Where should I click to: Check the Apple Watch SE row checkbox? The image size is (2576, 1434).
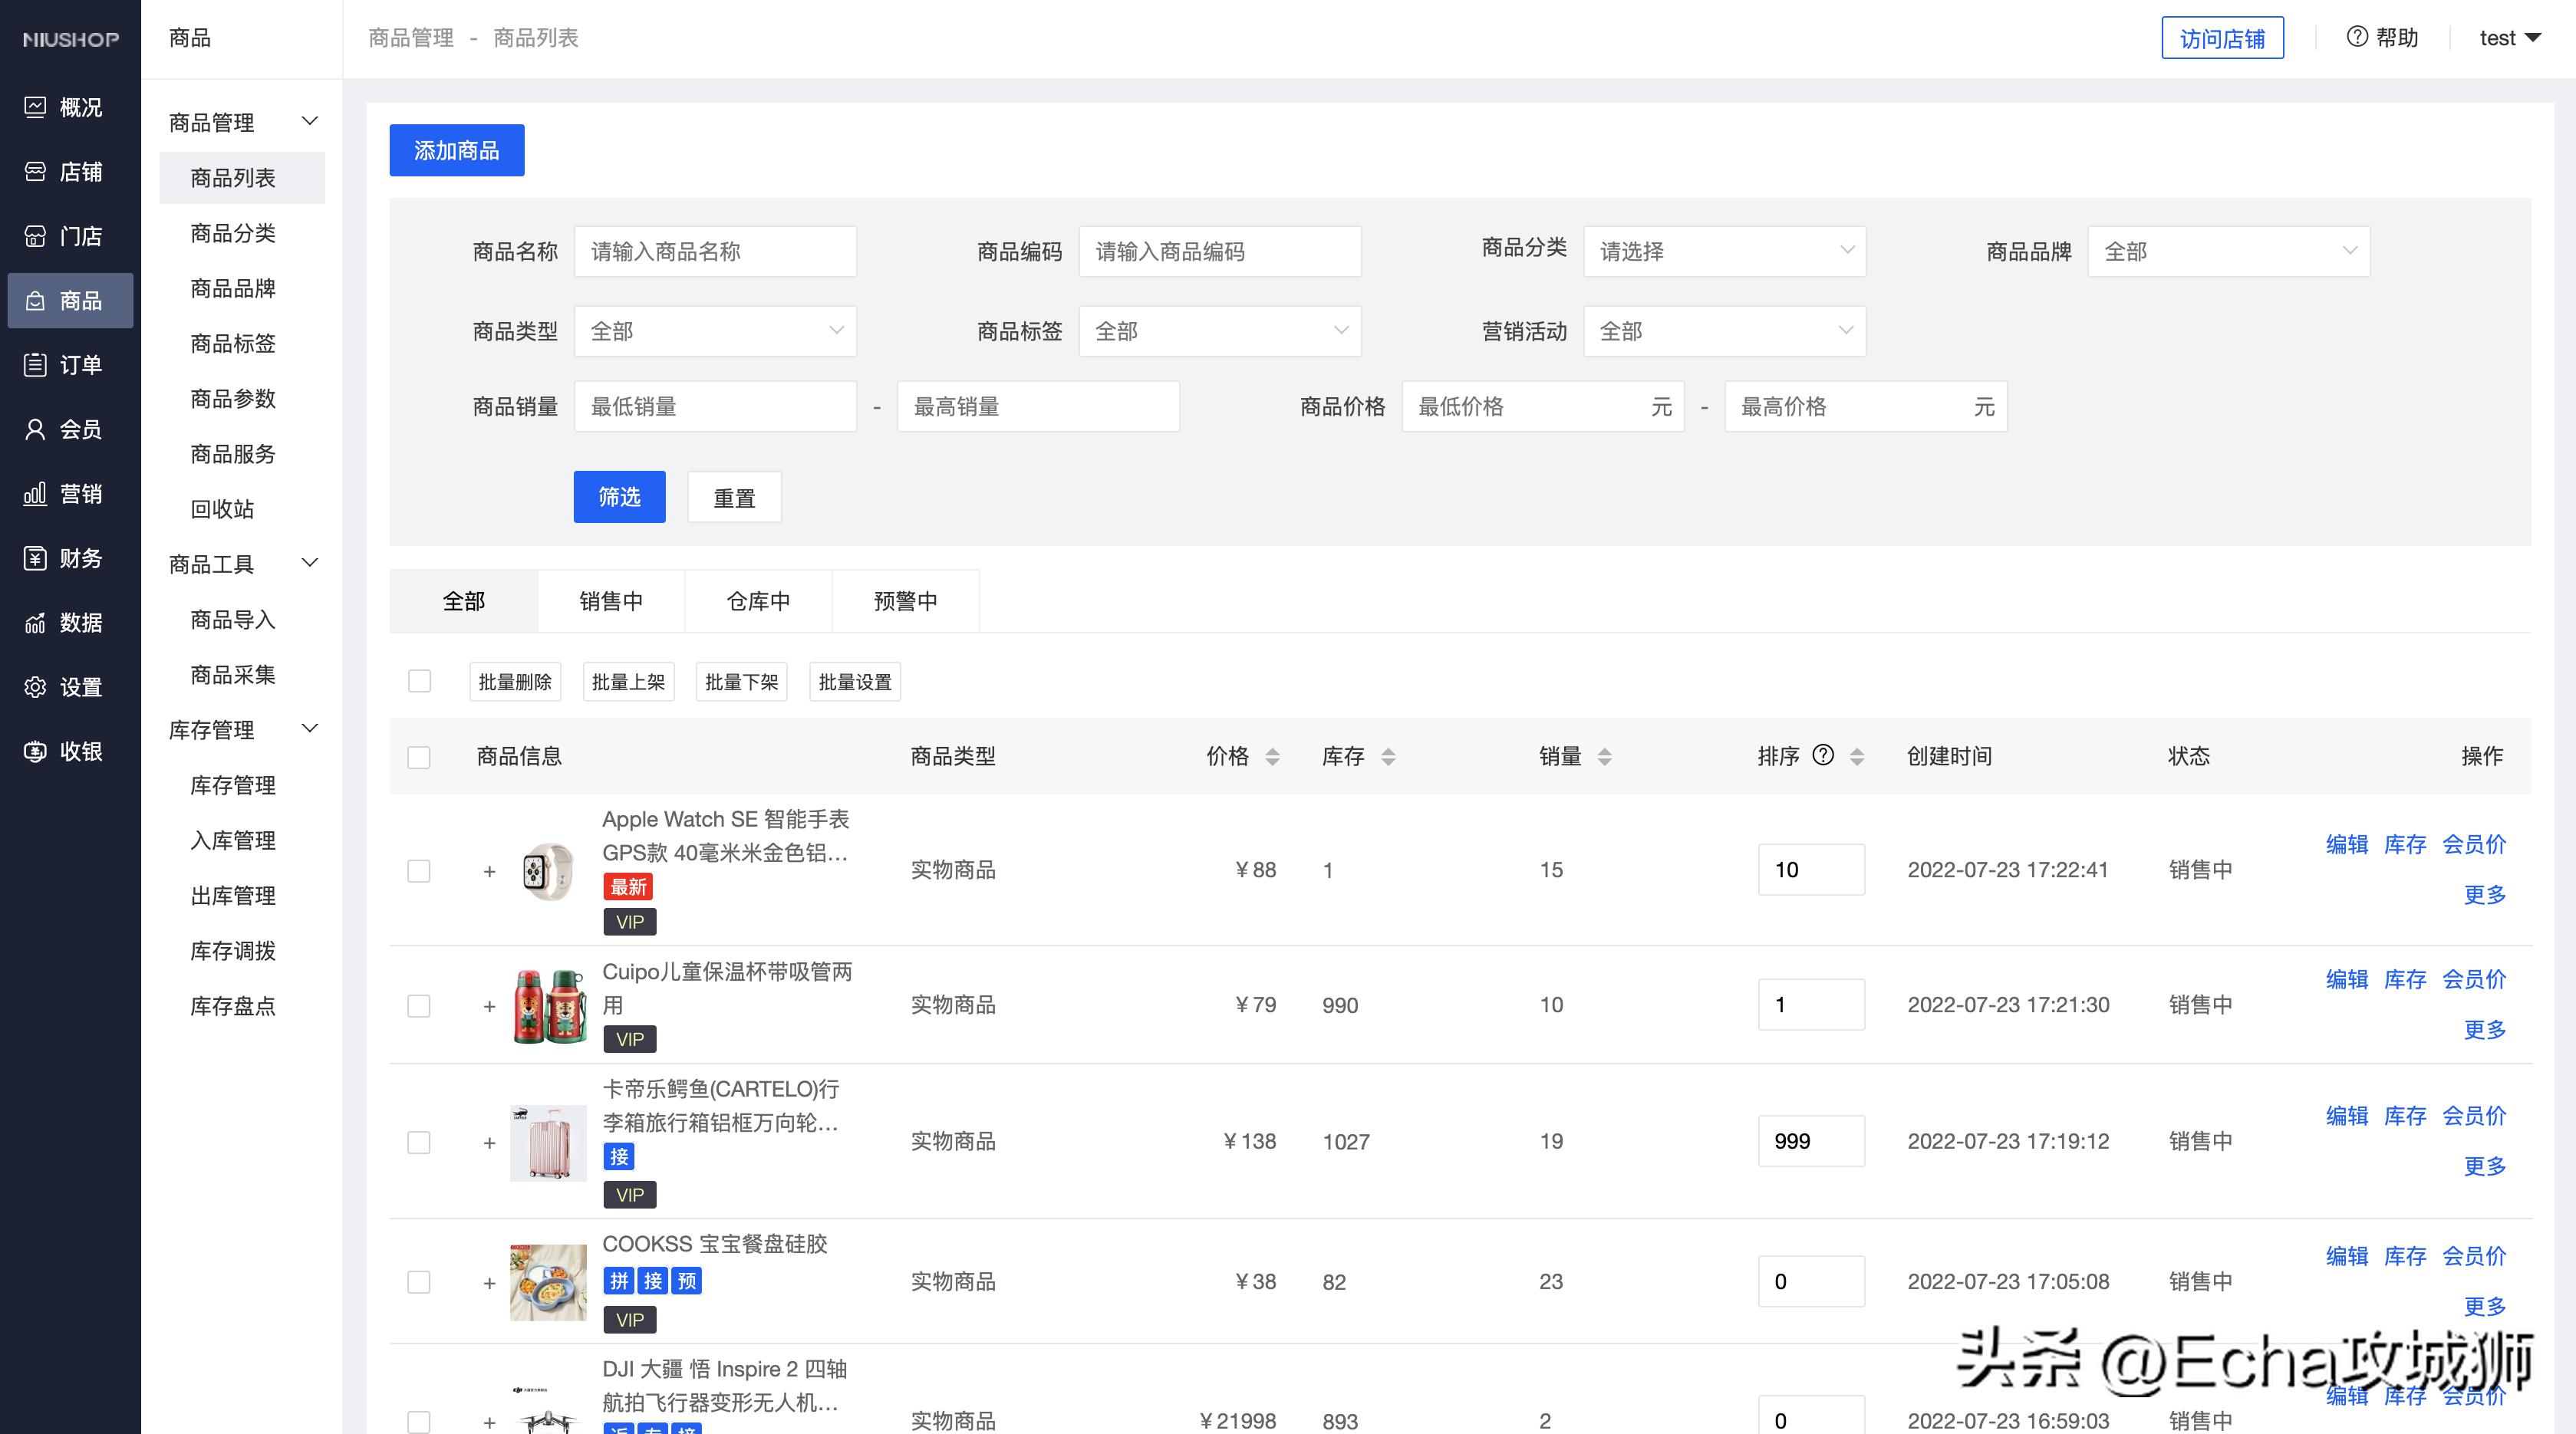(419, 870)
